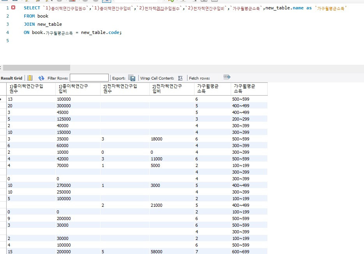The height and width of the screenshot is (254, 364).
Task: Select the cell with value 35000
Action: [x=78, y=139]
